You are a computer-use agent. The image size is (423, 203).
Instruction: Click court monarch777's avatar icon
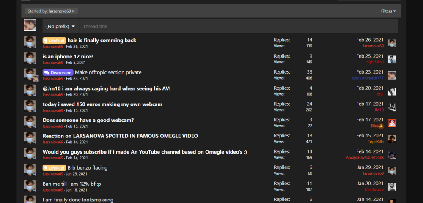392,75
